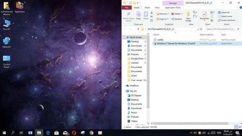Viewport: 242px width, 136px height.
Task: Select the credits text file
Action: point(160,40)
